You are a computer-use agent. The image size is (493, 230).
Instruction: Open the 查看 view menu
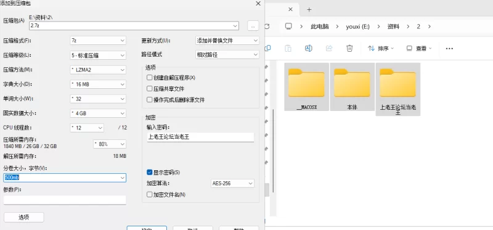[x=419, y=49]
